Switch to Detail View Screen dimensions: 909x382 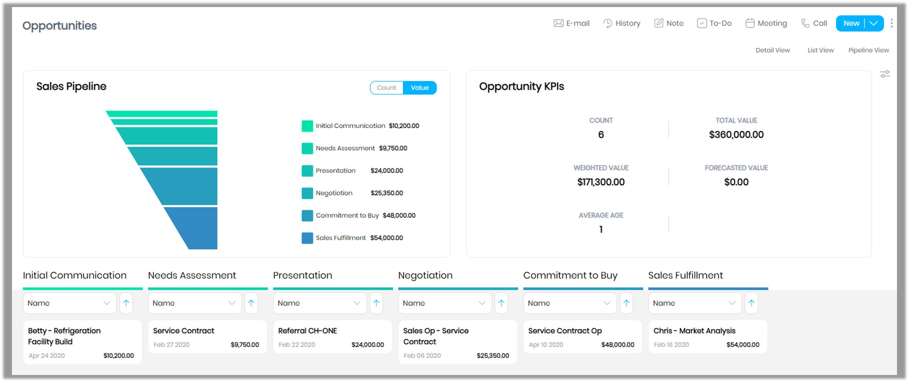click(773, 50)
